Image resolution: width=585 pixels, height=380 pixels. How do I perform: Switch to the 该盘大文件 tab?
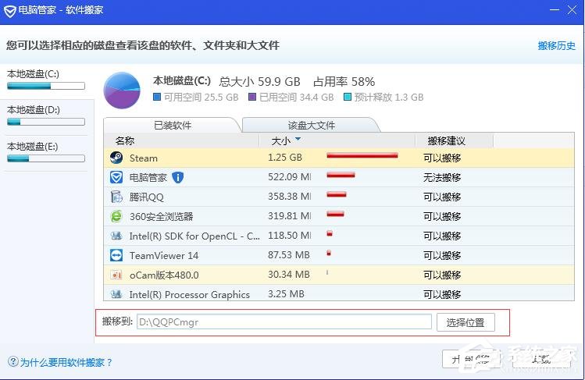pos(311,125)
